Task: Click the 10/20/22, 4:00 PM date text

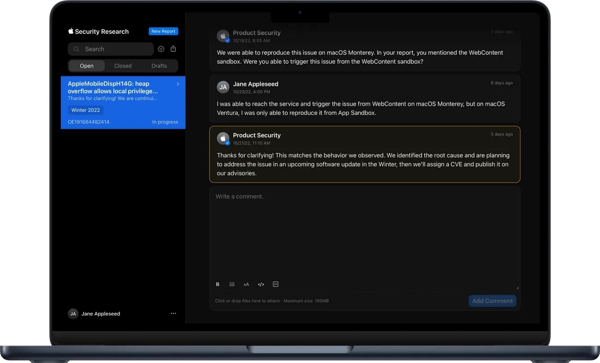Action: 252,92
